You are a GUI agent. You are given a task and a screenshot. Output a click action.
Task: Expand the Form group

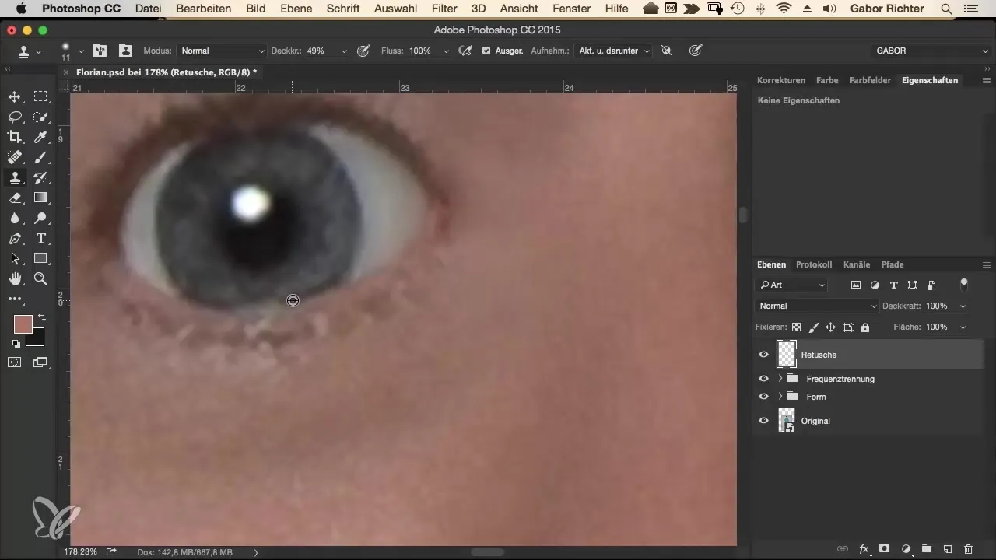[x=780, y=397]
